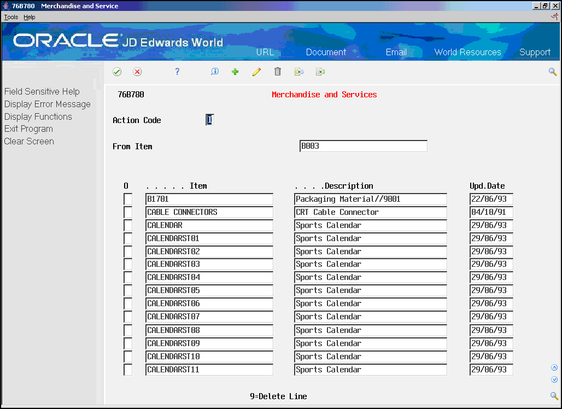This screenshot has height=409, width=562.
Task: Open the Help menu
Action: click(x=30, y=17)
